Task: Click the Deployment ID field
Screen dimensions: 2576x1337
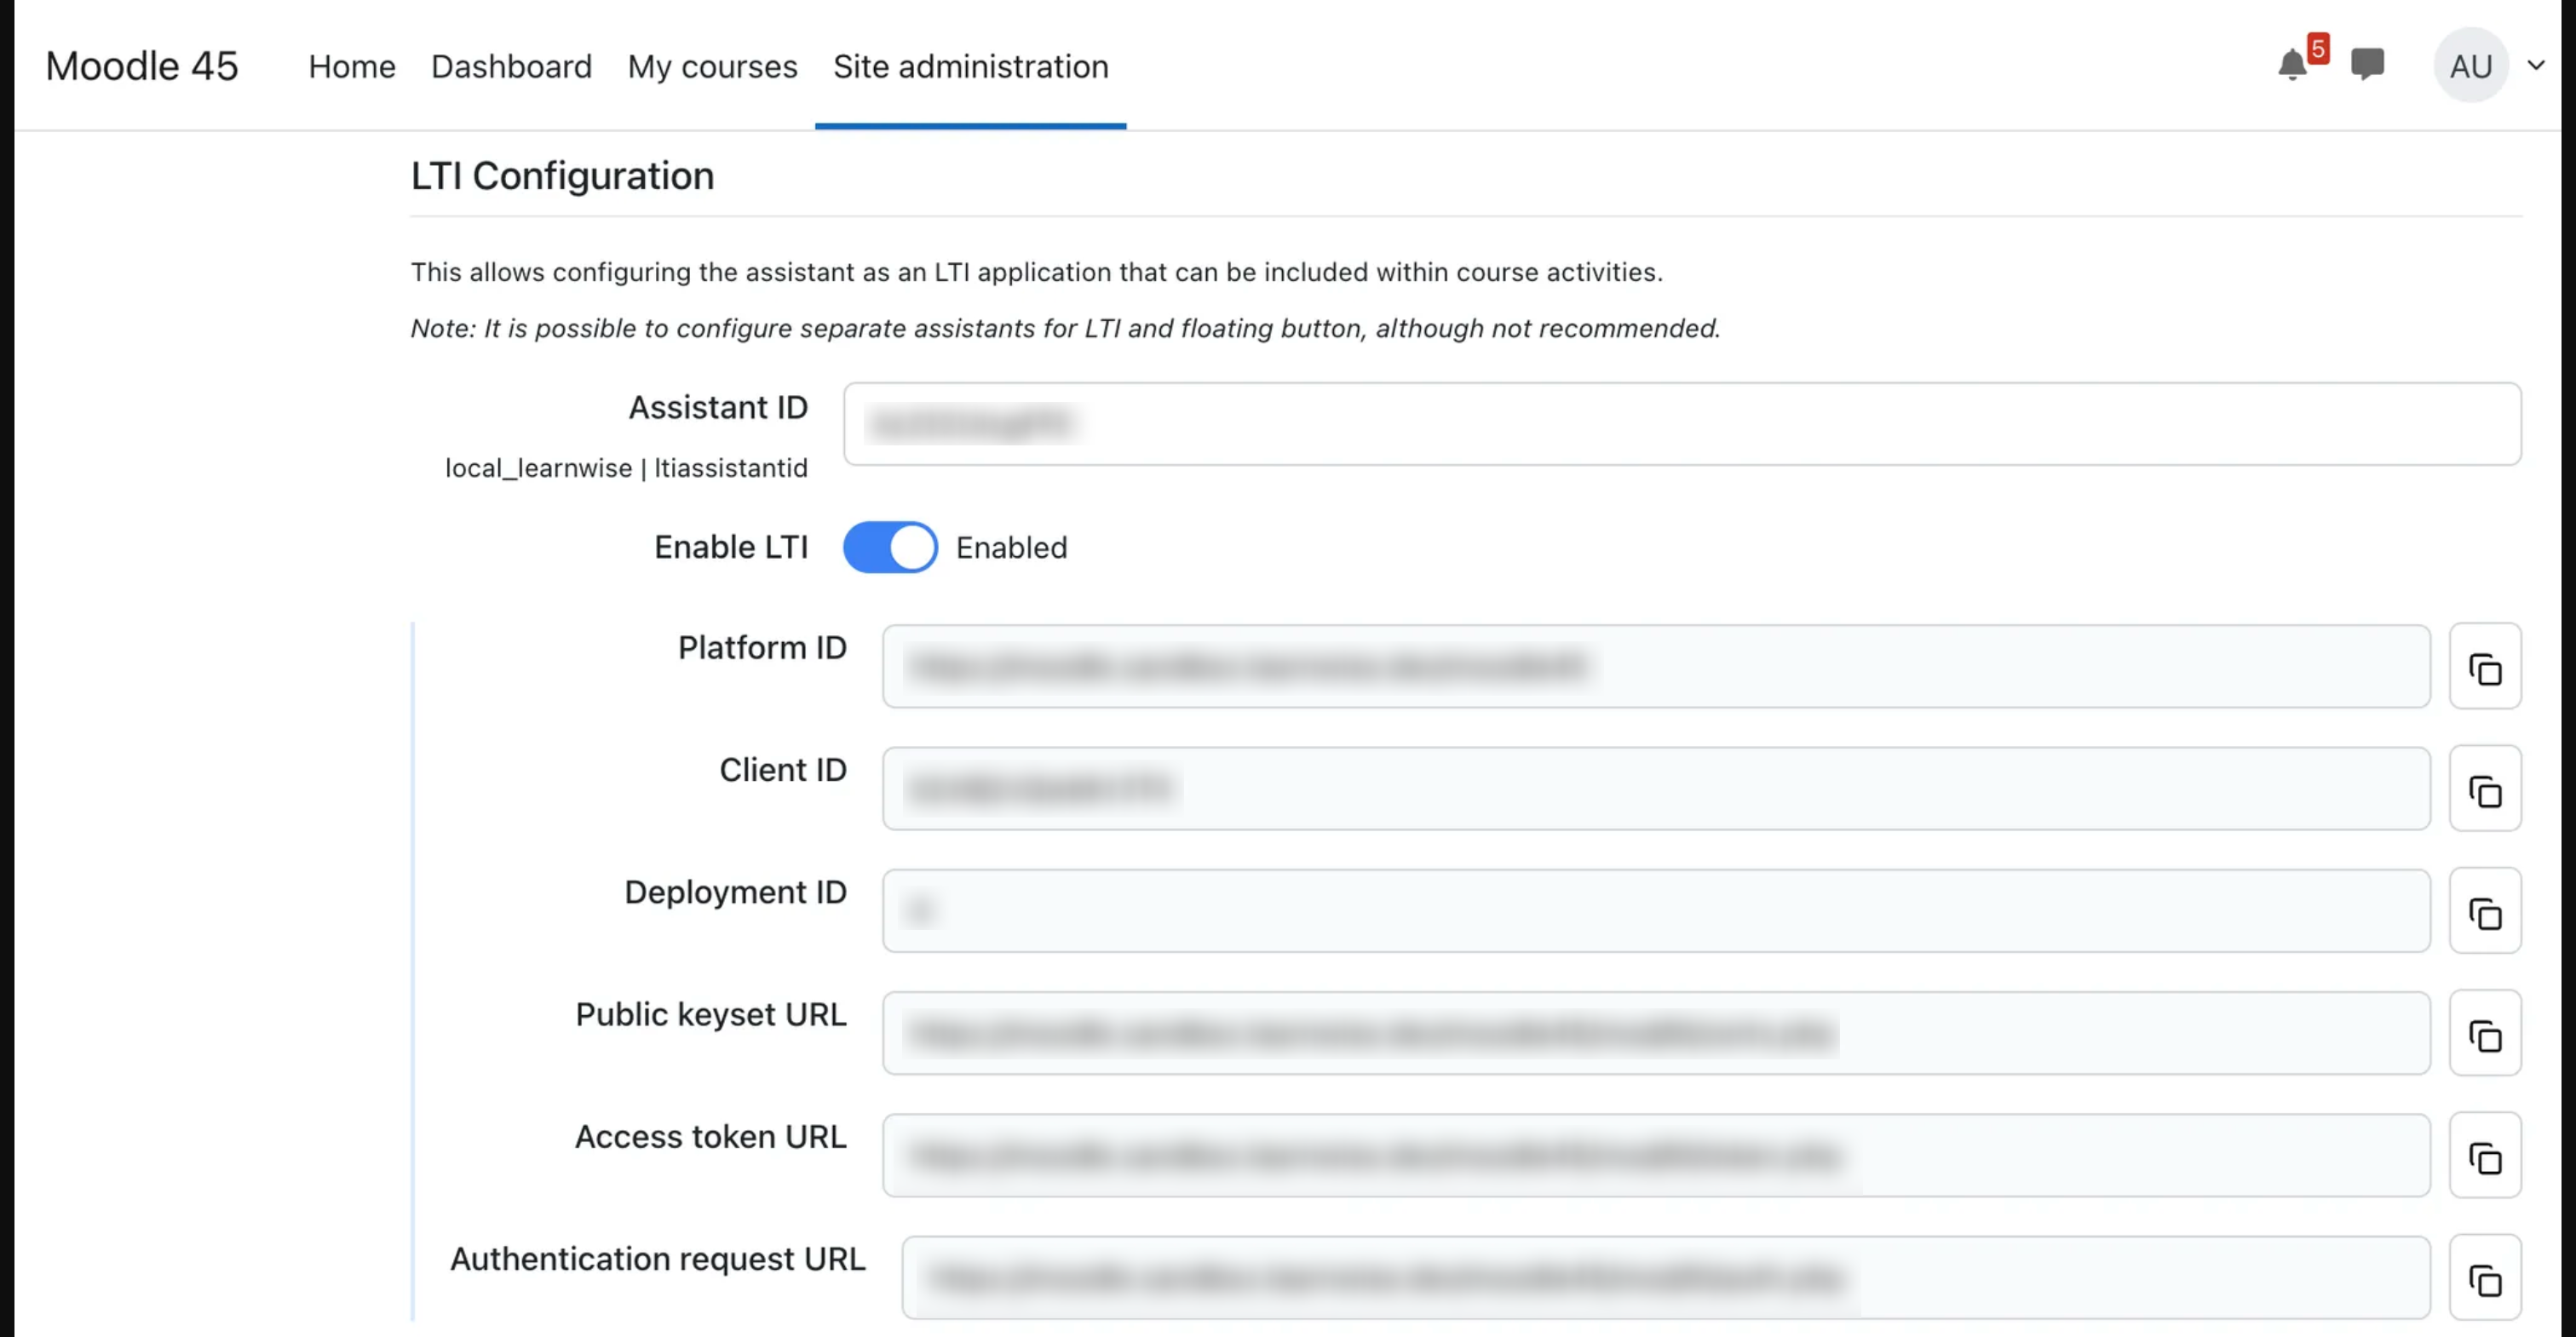Action: (1656, 911)
